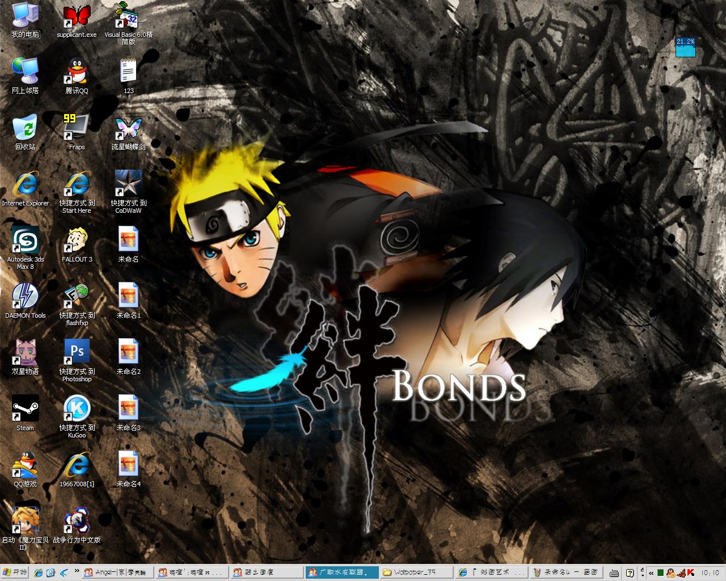Viewport: 726px width, 581px height.
Task: Launch Internet Explorer from Quick Launch
Action: (x=39, y=572)
